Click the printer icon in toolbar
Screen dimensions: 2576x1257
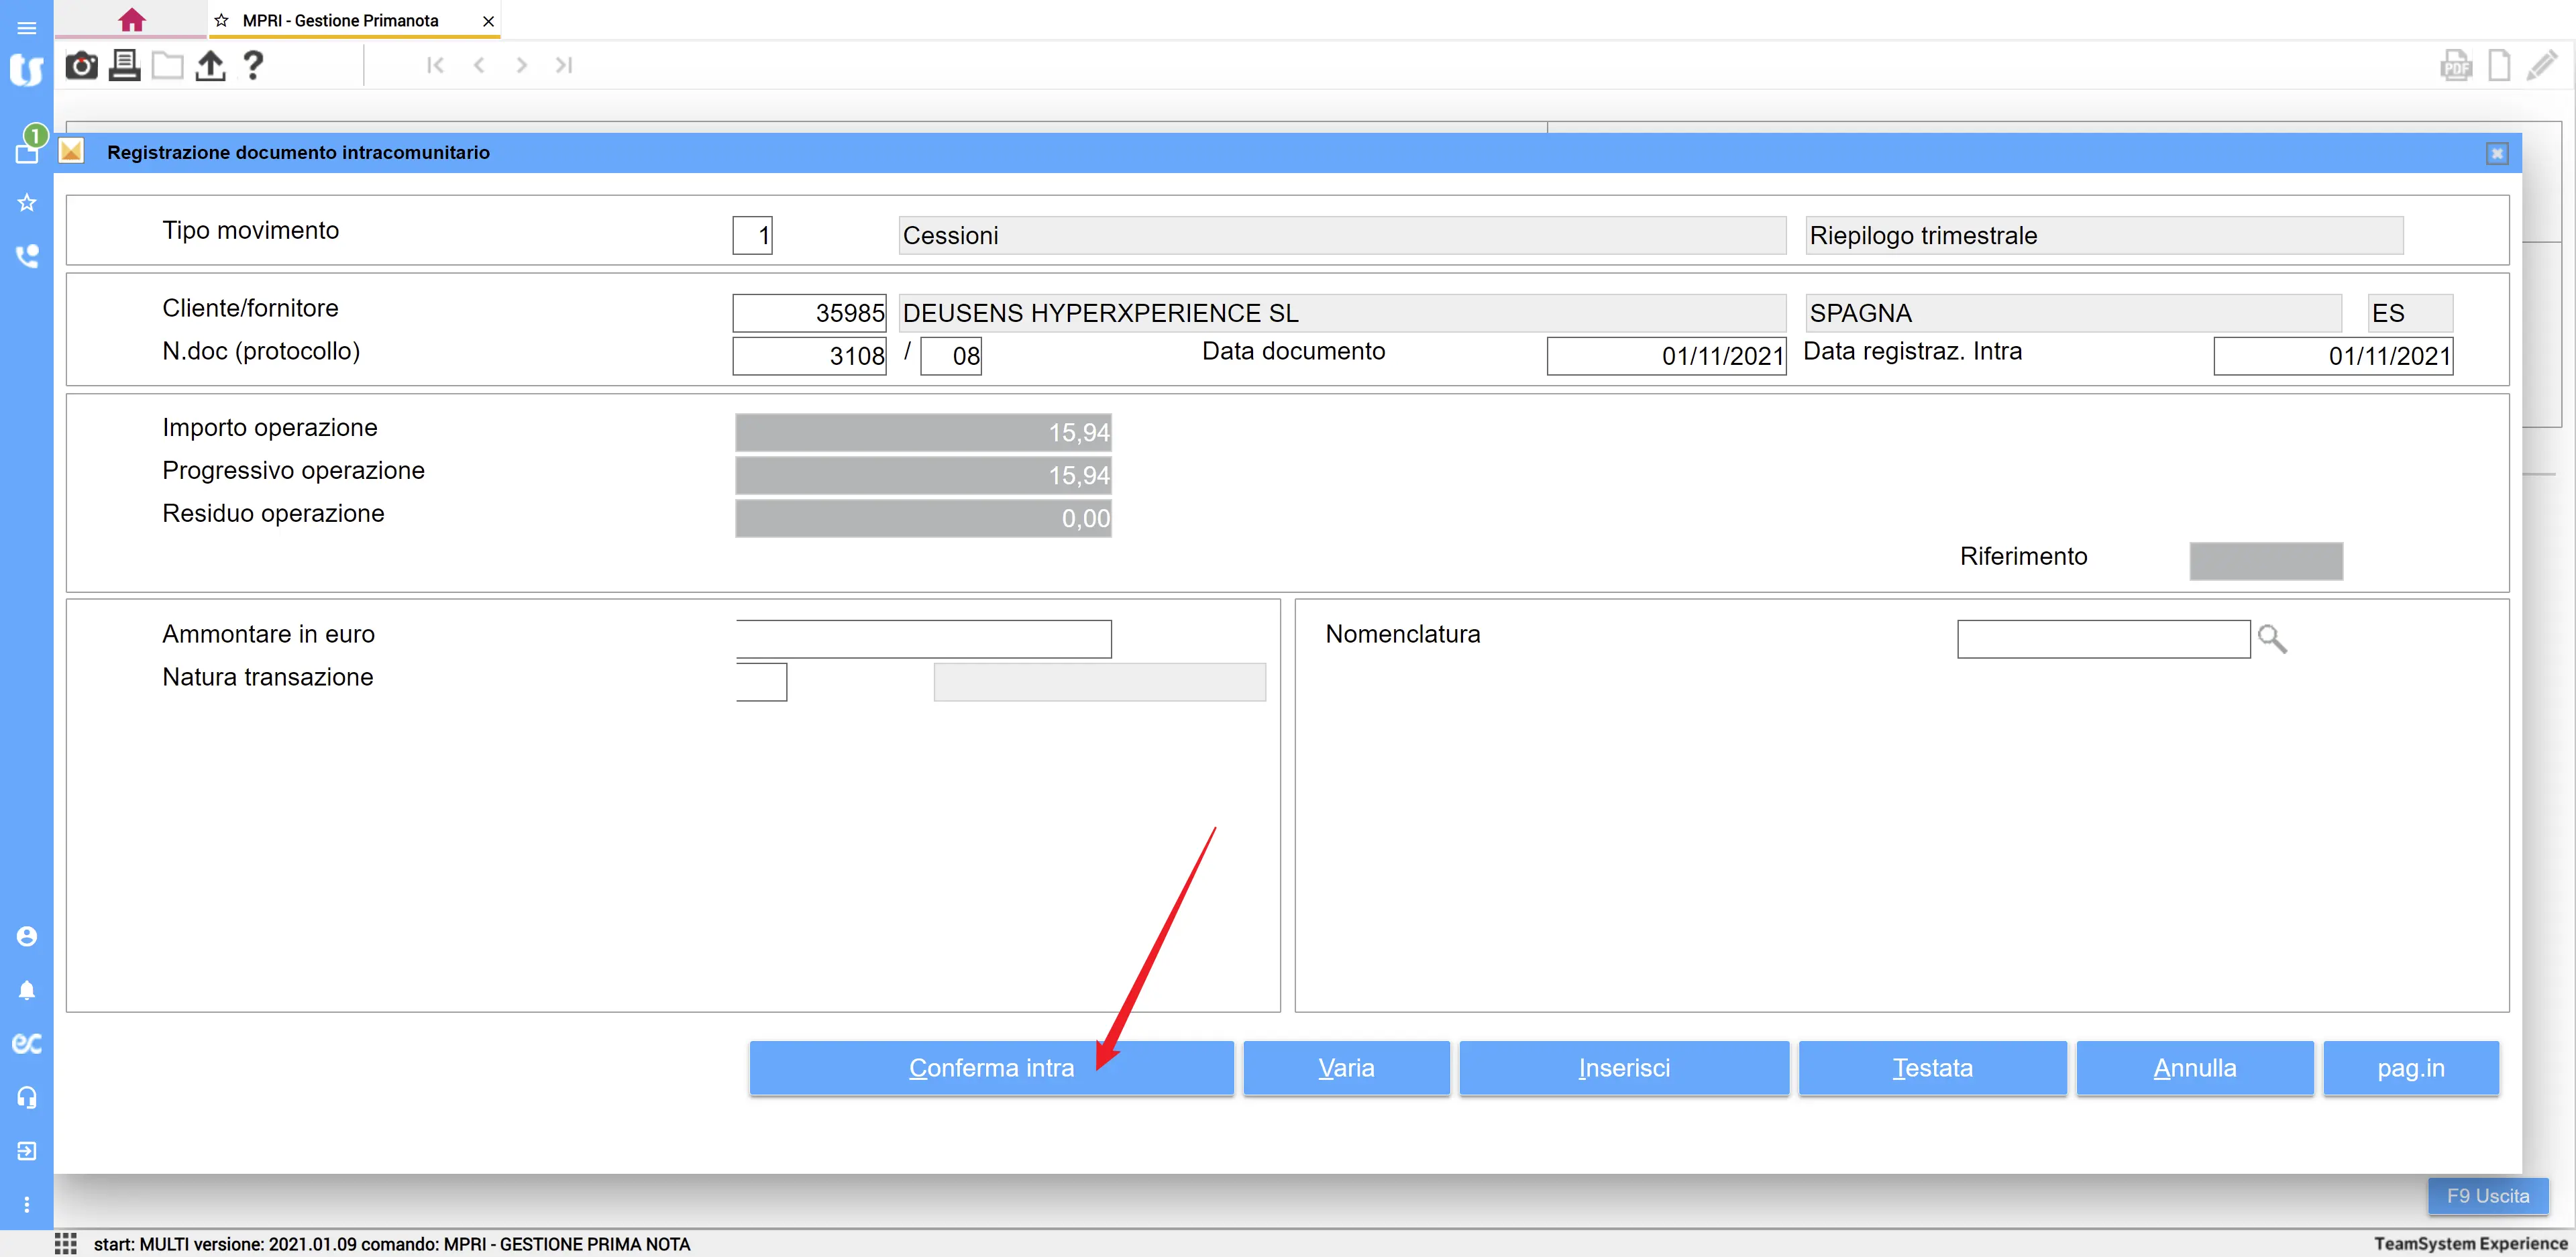tap(124, 66)
